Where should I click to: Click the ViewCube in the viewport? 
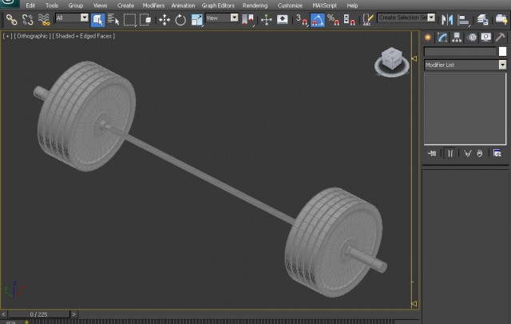coord(392,61)
